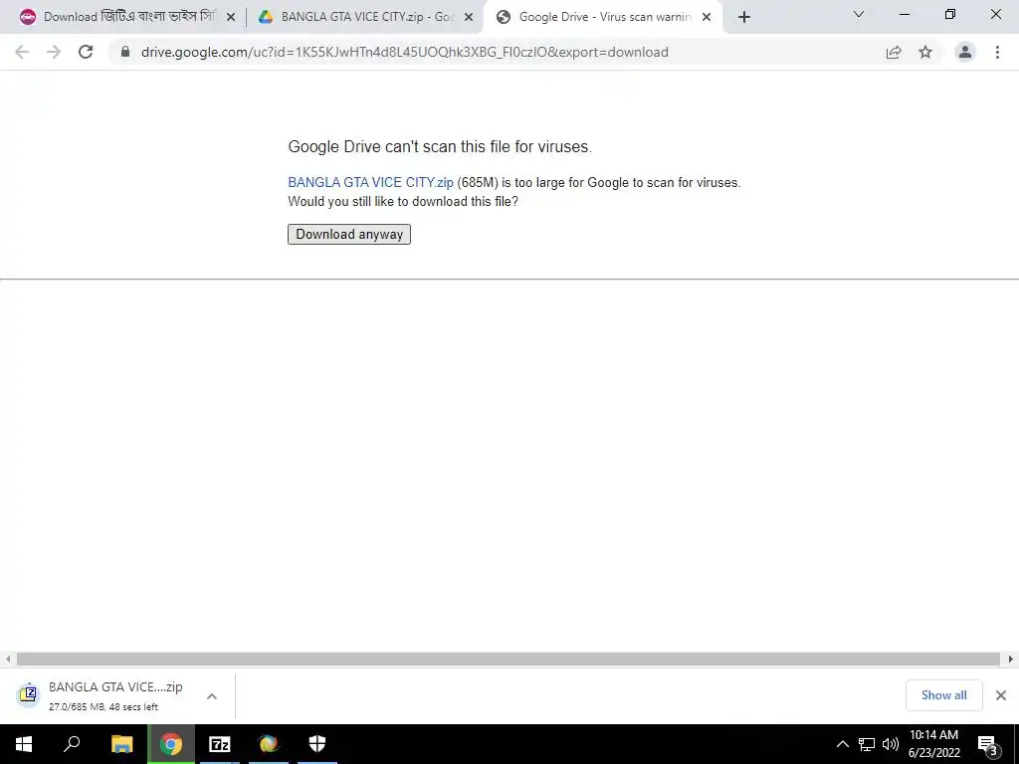Close the Download GTA Bangla tab
The height and width of the screenshot is (764, 1019).
(x=230, y=17)
